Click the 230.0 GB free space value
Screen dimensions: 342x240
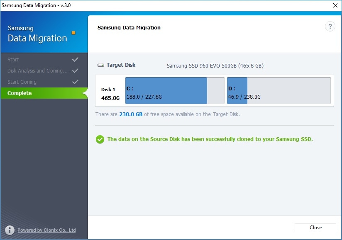click(x=131, y=114)
